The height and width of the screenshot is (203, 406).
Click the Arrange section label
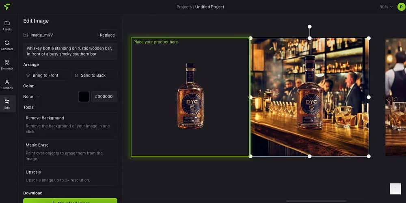coord(31,65)
